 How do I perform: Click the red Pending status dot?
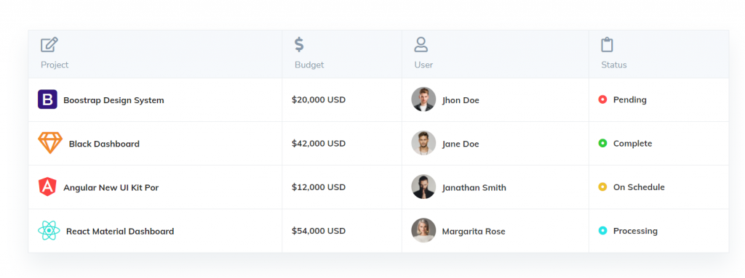point(602,99)
